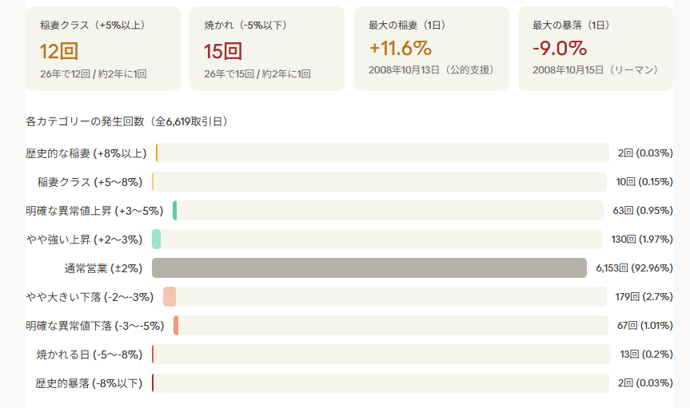Click the pink やや大きい下落 bar segment

click(x=169, y=297)
